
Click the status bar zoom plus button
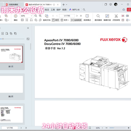[128, 128]
